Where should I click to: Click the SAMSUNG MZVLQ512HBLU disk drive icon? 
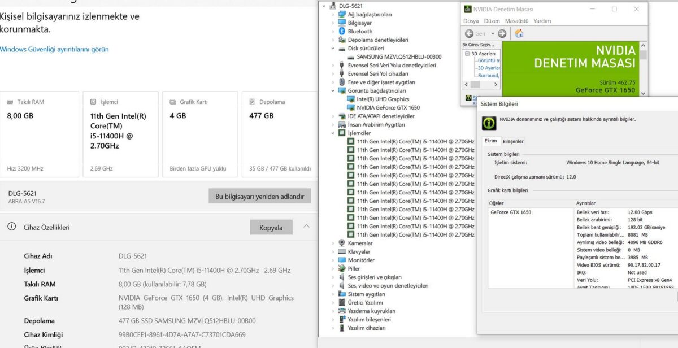coord(351,56)
